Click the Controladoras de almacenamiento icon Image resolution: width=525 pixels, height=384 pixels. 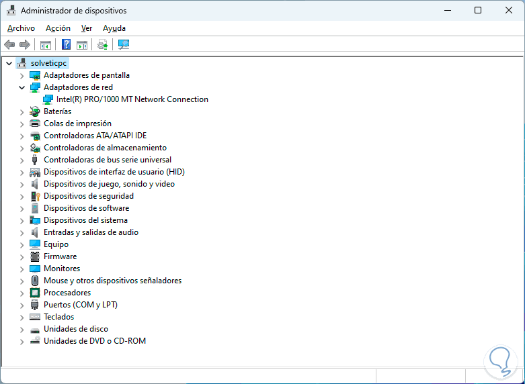point(35,148)
